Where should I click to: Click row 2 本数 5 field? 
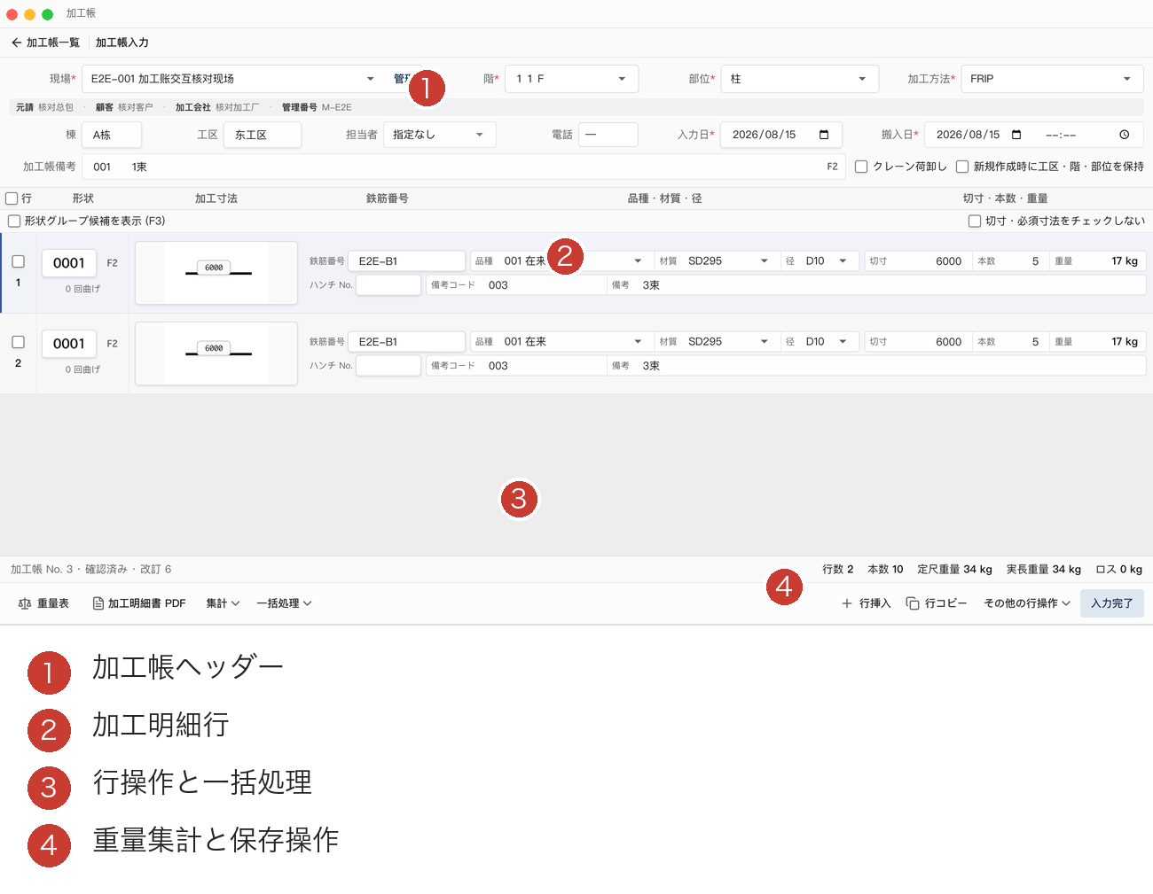[x=1009, y=342]
